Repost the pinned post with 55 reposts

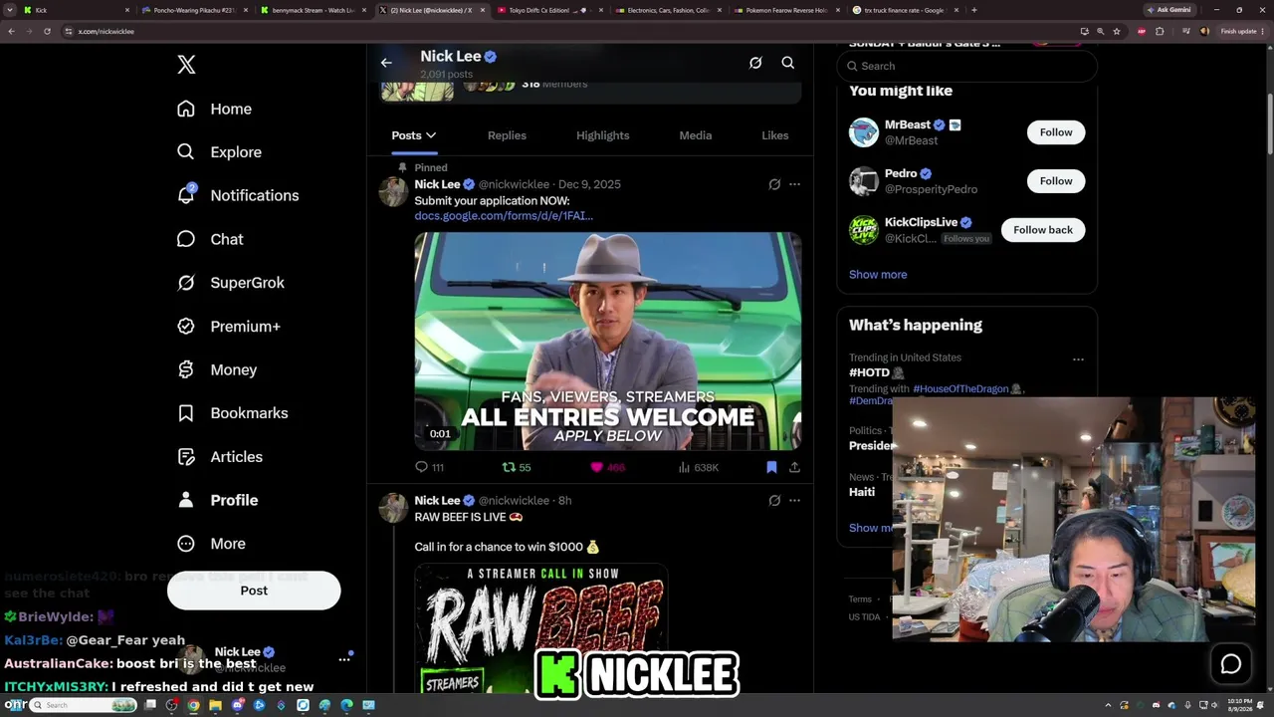[x=517, y=467]
